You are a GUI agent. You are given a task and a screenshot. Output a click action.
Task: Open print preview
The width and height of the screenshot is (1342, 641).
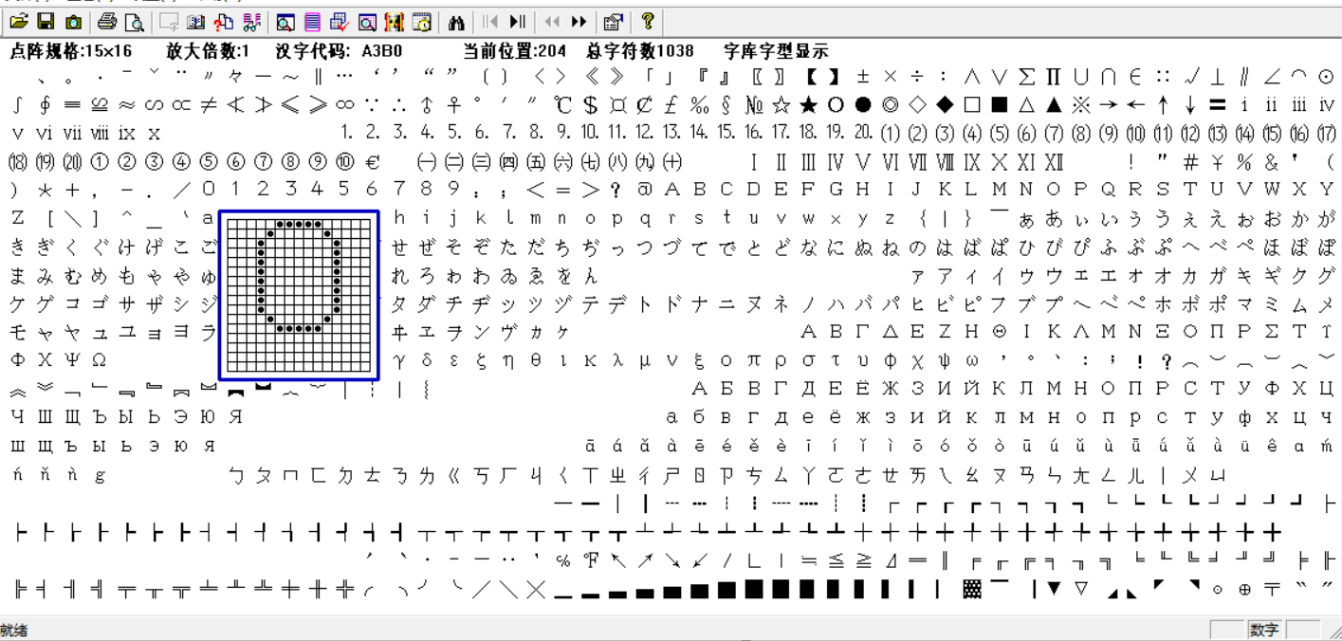click(x=133, y=16)
